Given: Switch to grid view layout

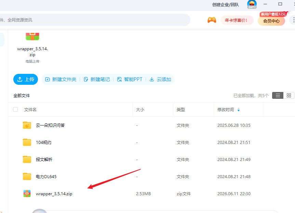Looking at the screenshot, I should click(289, 95).
